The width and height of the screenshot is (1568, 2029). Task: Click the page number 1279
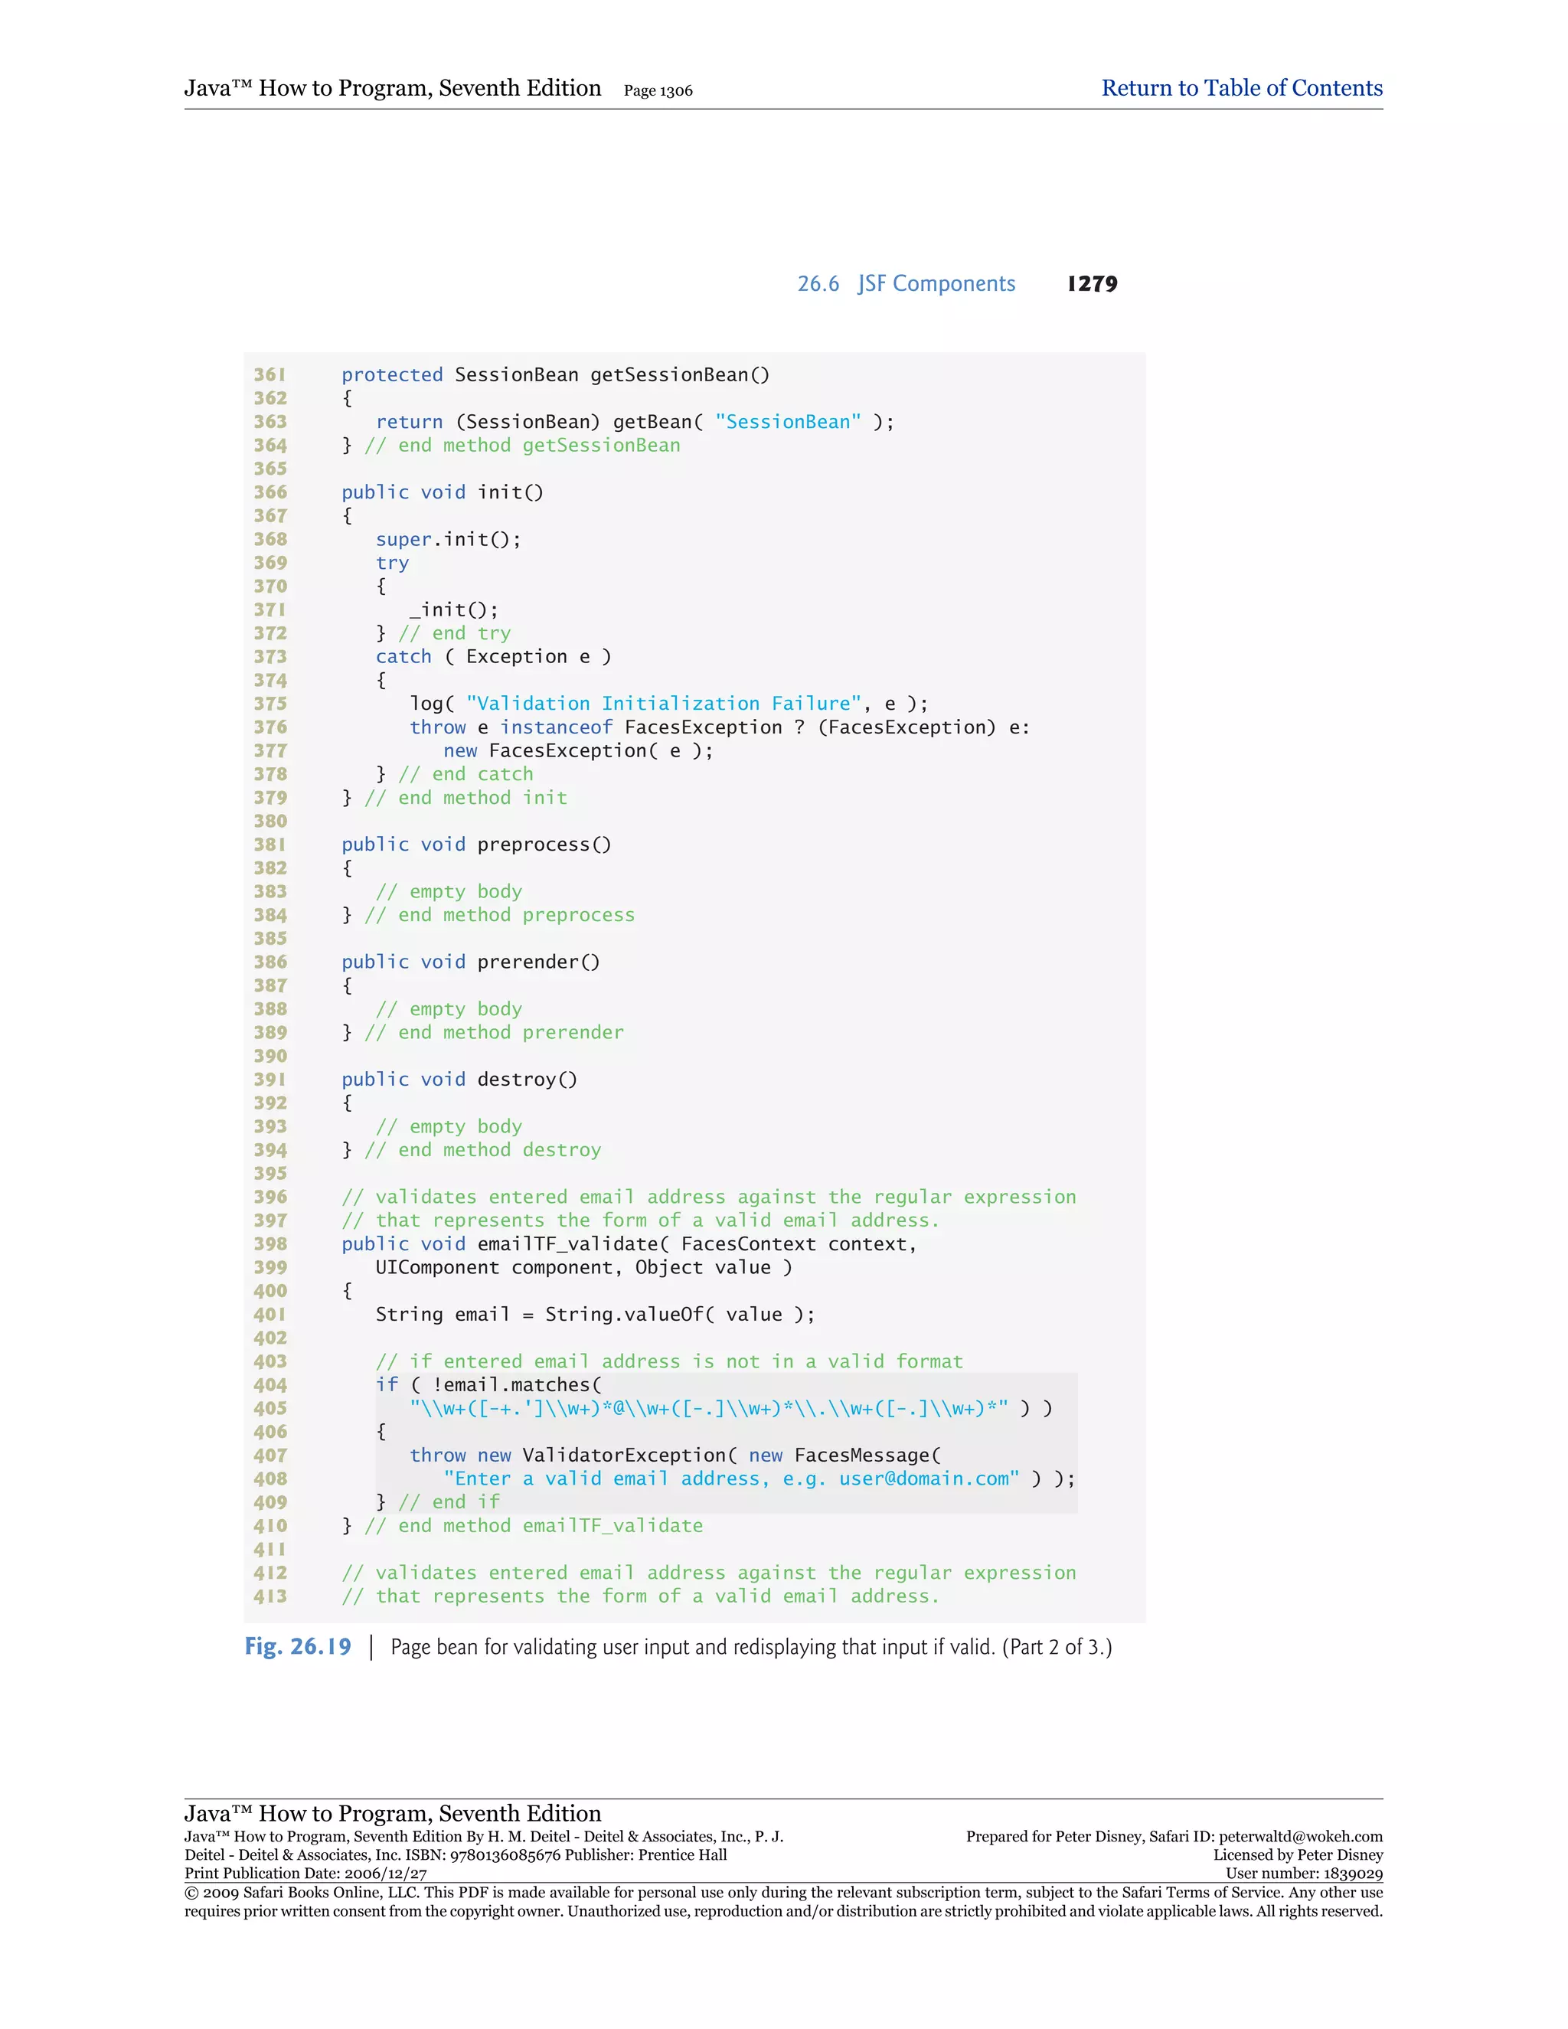click(1093, 283)
